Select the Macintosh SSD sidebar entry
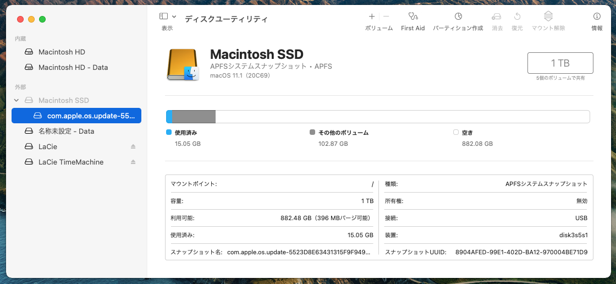 coord(76,100)
